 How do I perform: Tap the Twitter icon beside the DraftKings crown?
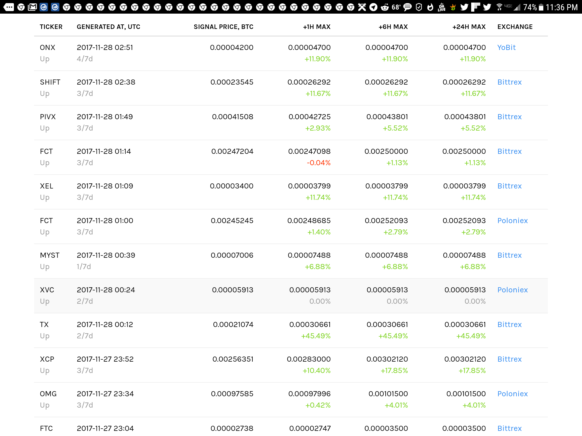[x=464, y=7]
